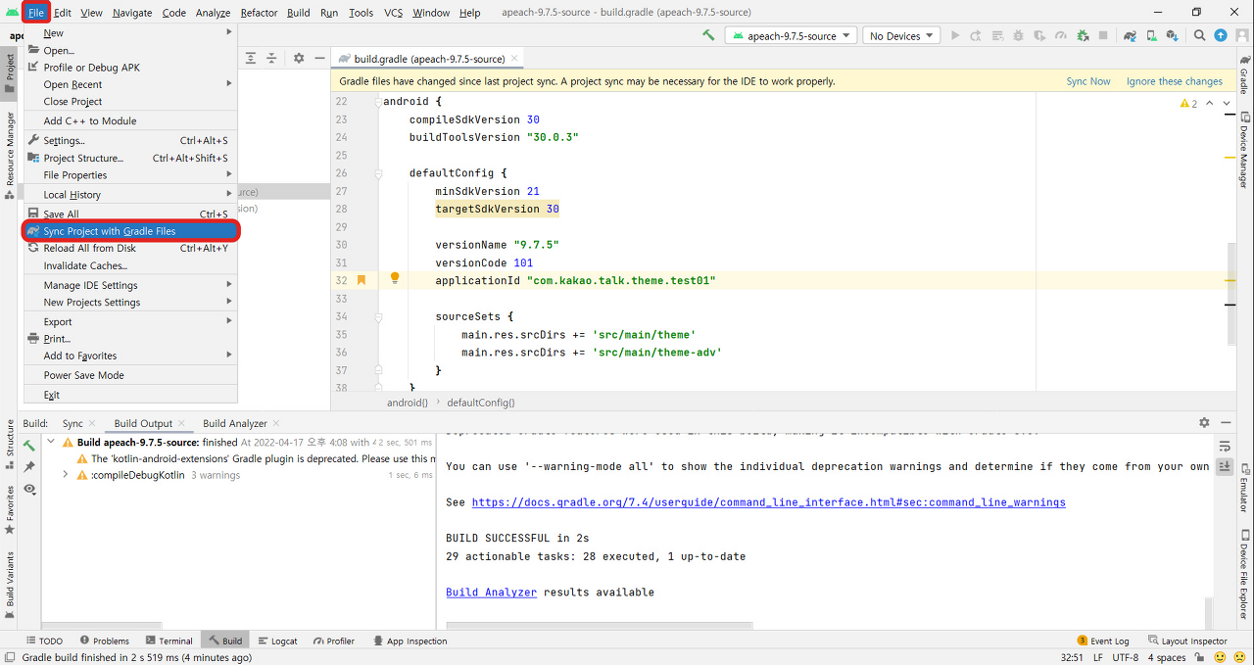This screenshot has width=1254, height=665.
Task: Open Search Everywhere with the magnifier icon
Action: click(x=1199, y=34)
